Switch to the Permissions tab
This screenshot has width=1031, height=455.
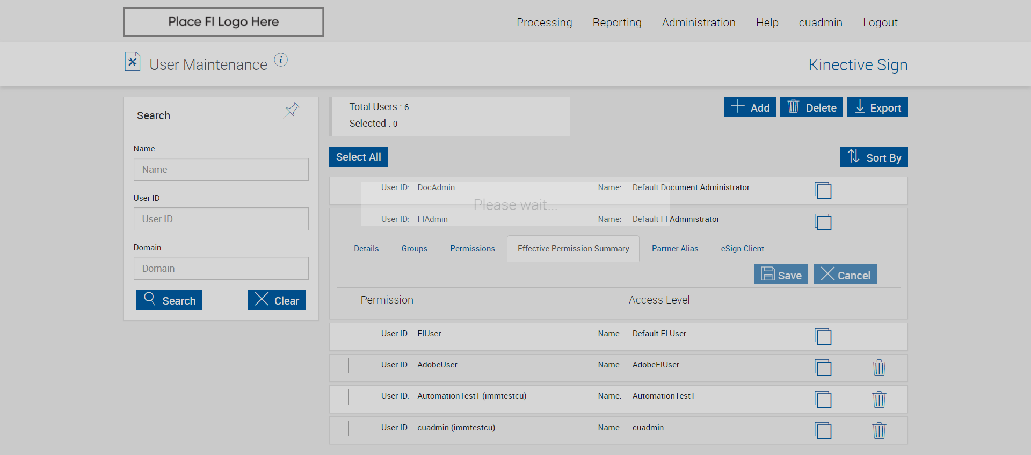(473, 249)
